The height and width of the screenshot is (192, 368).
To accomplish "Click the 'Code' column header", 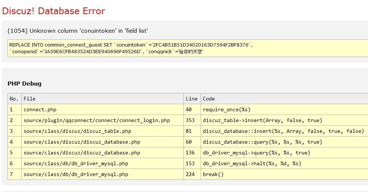I will pos(208,99).
